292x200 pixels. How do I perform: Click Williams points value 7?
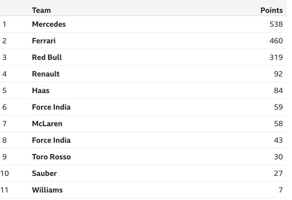(x=281, y=190)
